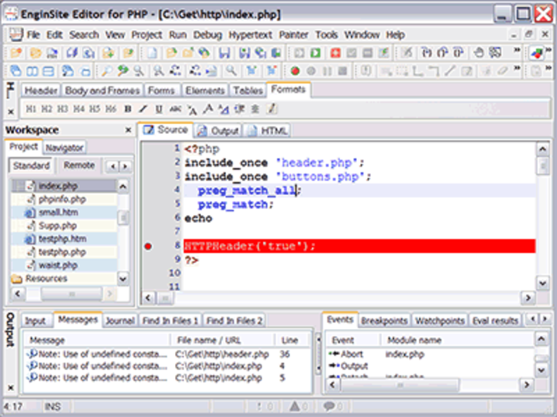Toggle Italic formatting in Formats toolbar

(x=143, y=109)
